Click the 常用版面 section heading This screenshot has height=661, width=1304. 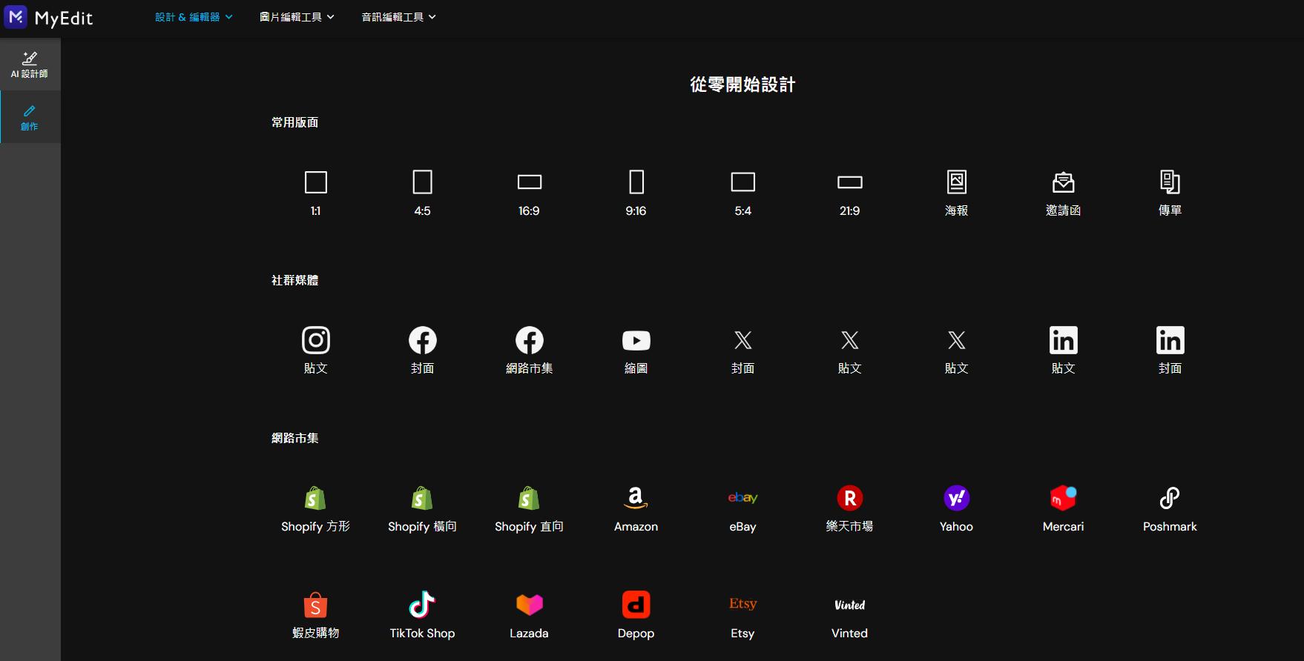(x=295, y=122)
